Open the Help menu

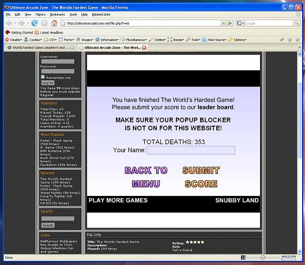84,14
